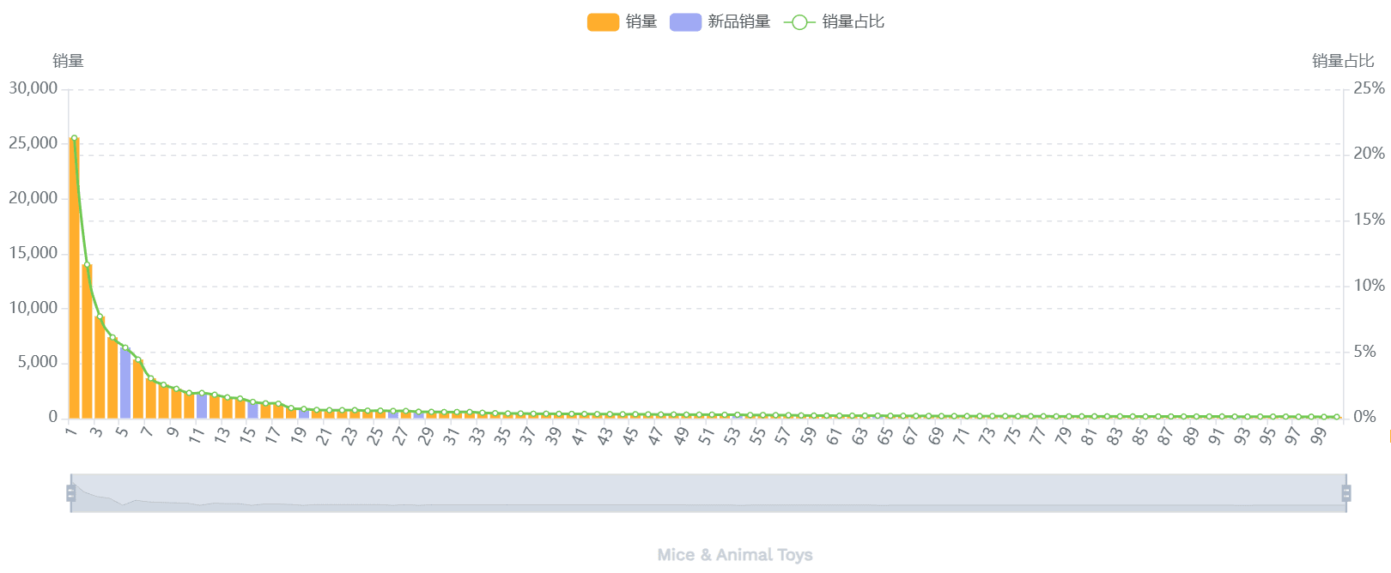1391x573 pixels.
Task: Click the Mice & Animal Toys category title
Action: pos(735,555)
